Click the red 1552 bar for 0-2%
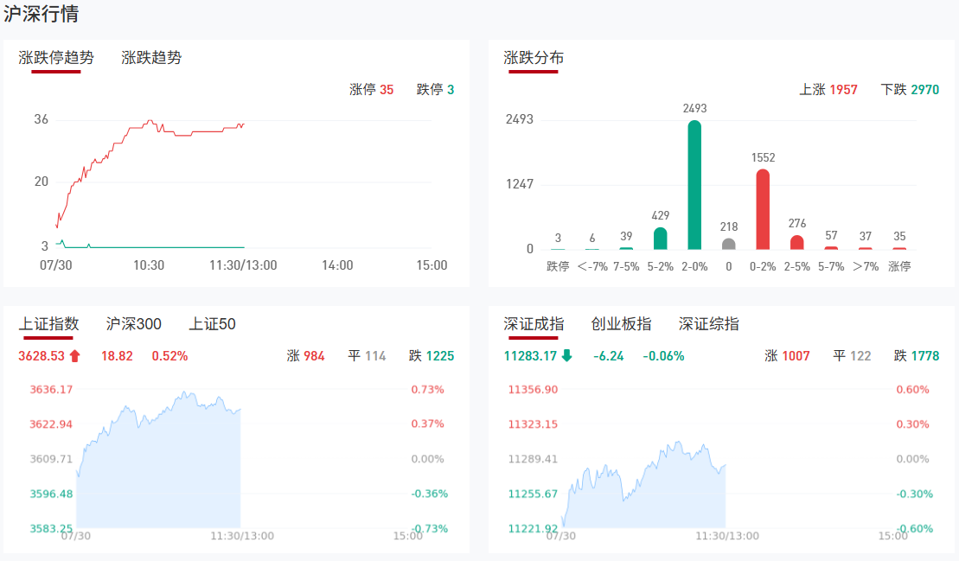The height and width of the screenshot is (561, 959). [763, 209]
